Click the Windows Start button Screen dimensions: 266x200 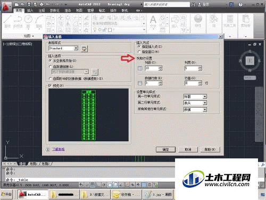click(x=7, y=195)
